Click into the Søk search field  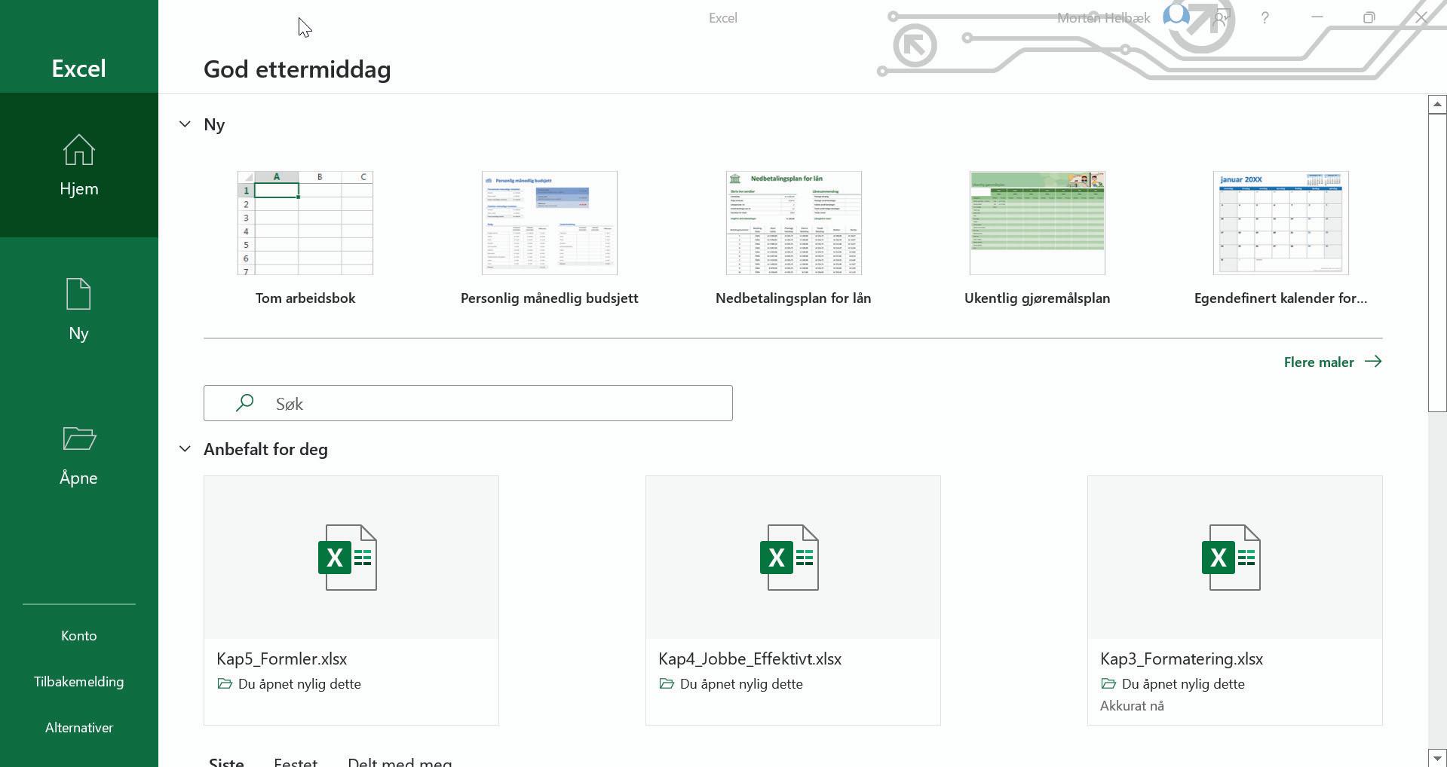click(x=468, y=403)
